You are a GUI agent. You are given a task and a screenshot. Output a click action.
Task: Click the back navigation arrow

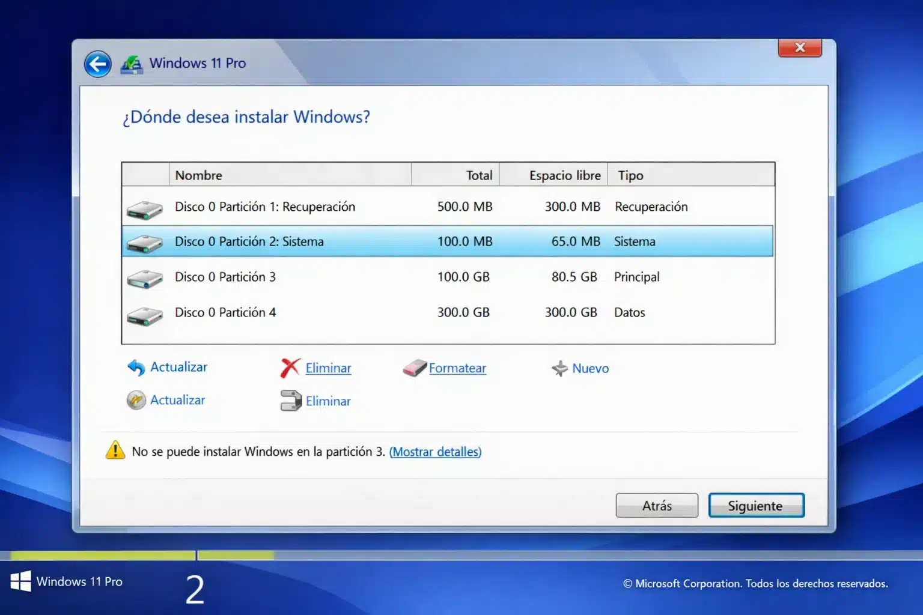97,64
